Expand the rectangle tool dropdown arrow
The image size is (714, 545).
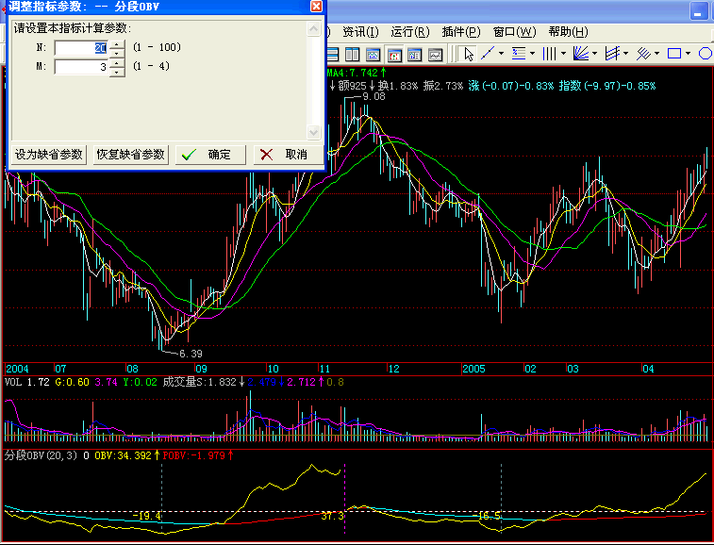688,54
